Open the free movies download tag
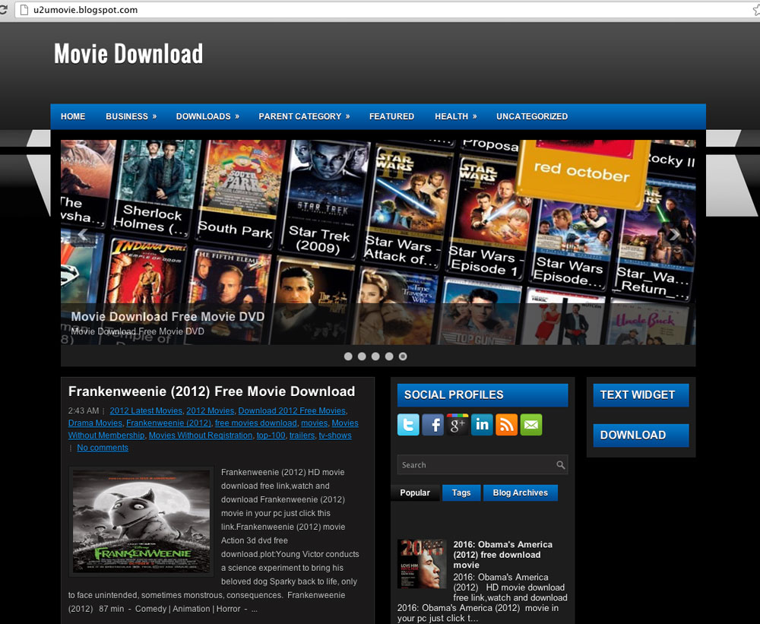This screenshot has height=624, width=760. 256,423
